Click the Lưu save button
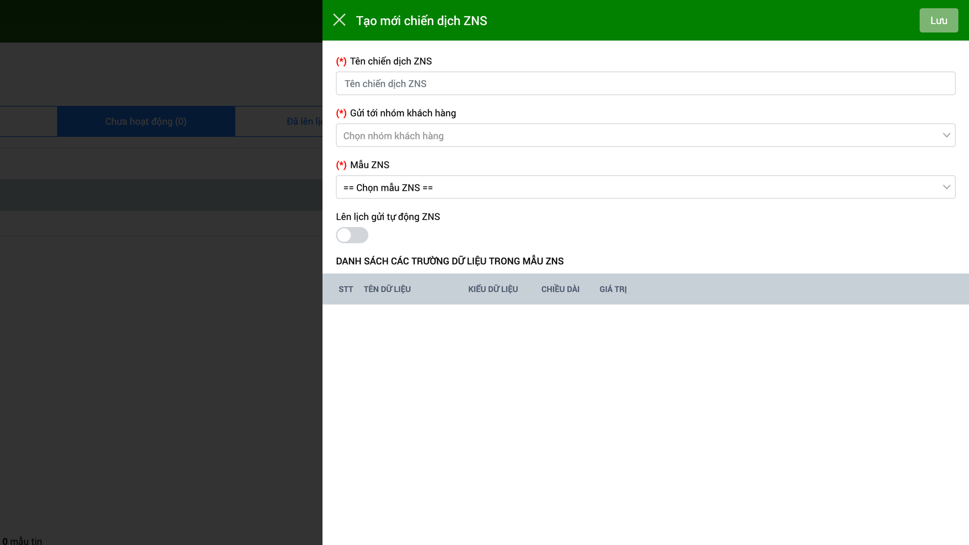 point(938,21)
